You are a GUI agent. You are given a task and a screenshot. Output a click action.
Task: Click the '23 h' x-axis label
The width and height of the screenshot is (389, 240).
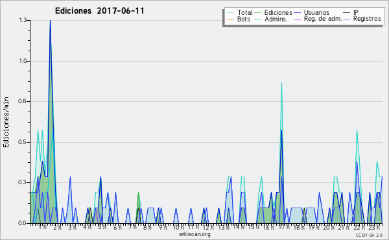coord(374,227)
